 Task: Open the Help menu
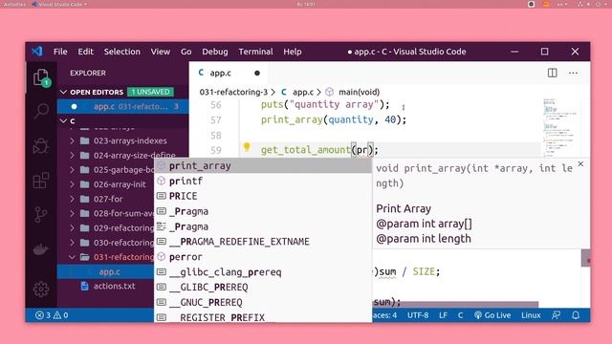pos(293,52)
